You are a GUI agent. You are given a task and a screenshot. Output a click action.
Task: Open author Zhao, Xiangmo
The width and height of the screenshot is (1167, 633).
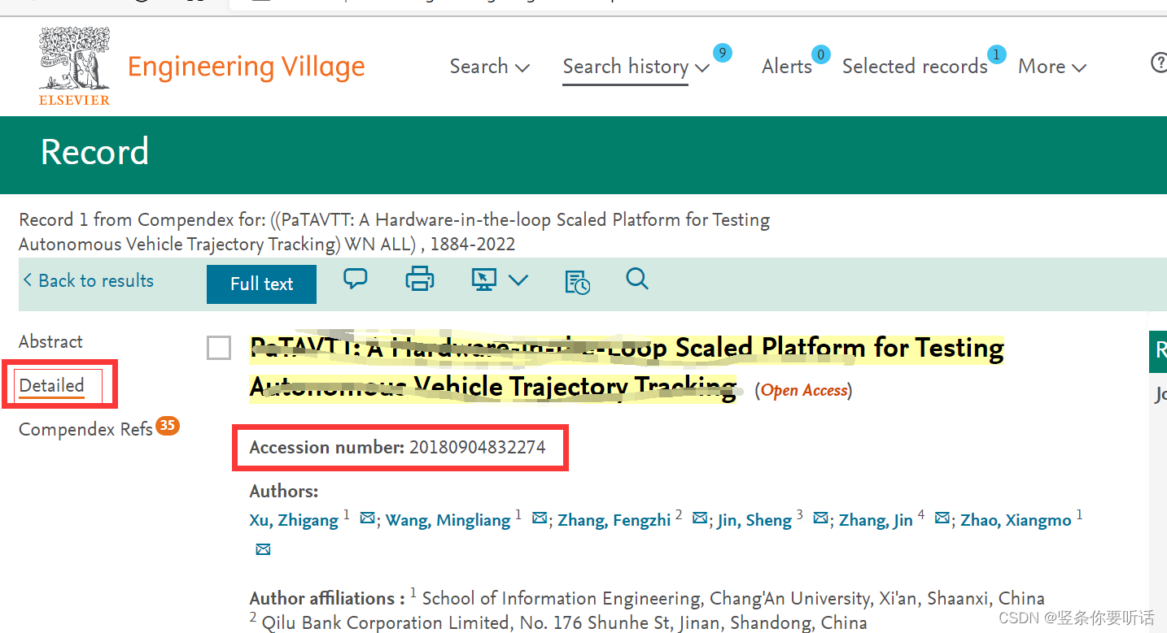click(1016, 520)
